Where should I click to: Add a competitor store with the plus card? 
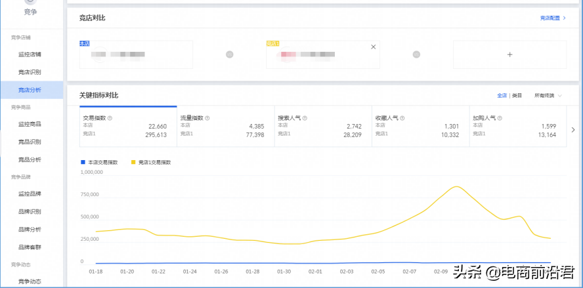tap(509, 54)
